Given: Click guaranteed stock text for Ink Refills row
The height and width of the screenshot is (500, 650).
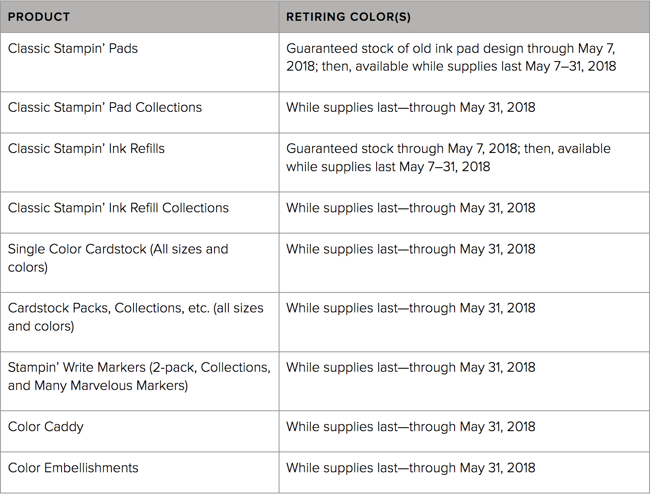Looking at the screenshot, I should tap(448, 158).
